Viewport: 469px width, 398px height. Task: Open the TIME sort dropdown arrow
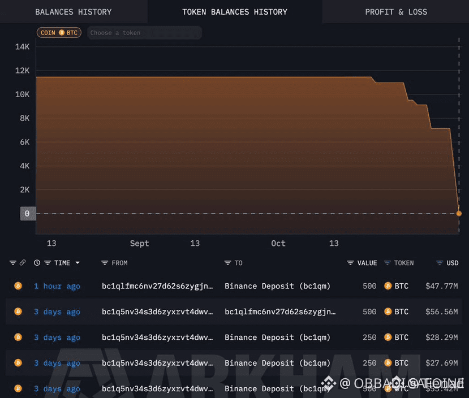[78, 263]
